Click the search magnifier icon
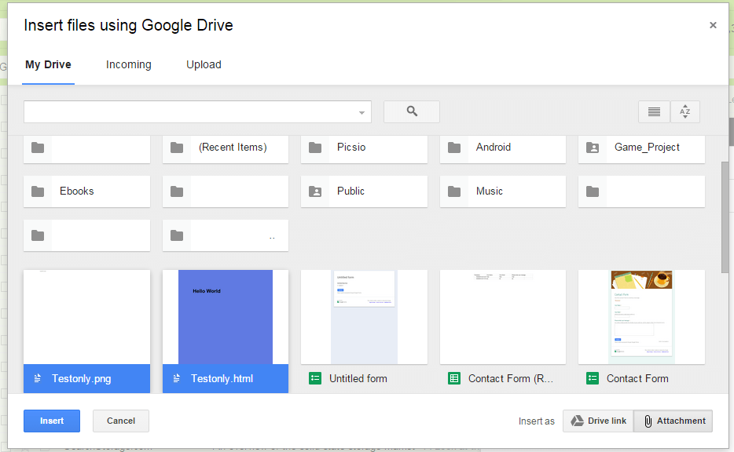This screenshot has height=452, width=734. tap(411, 111)
